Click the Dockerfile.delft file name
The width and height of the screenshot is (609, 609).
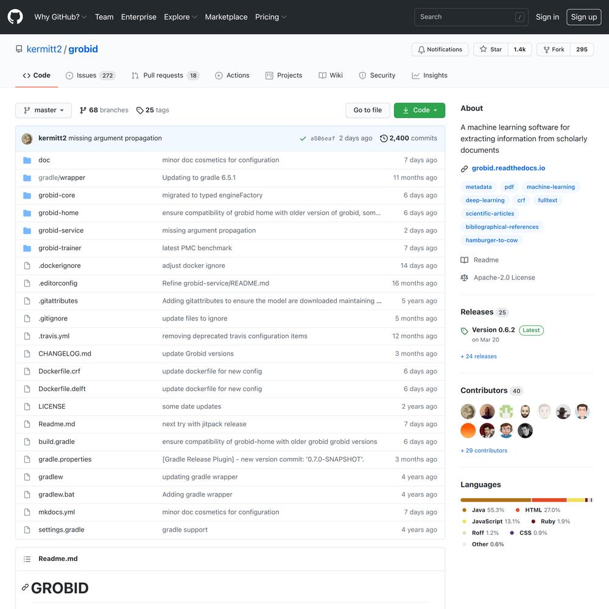62,389
